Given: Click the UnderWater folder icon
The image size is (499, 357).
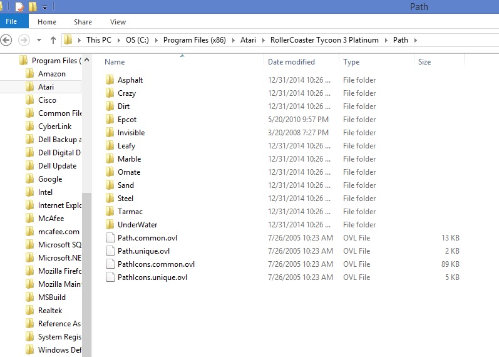Looking at the screenshot, I should [x=110, y=225].
